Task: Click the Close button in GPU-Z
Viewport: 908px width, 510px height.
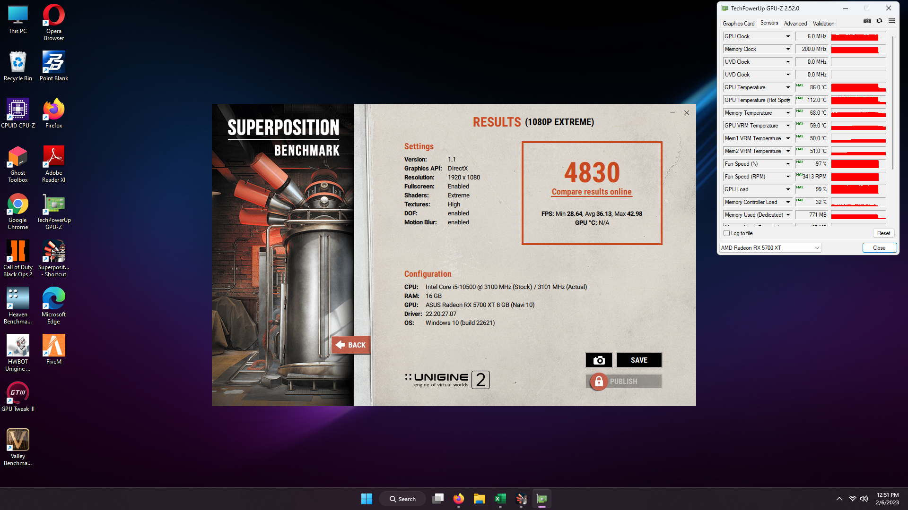Action: click(879, 248)
